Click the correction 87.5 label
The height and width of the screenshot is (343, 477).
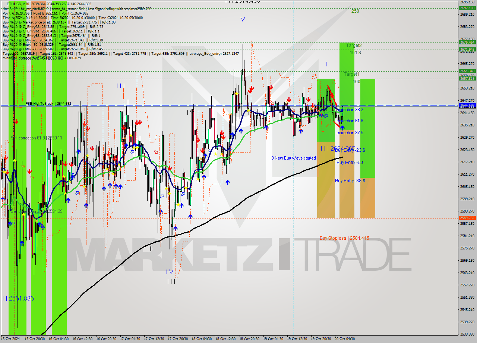(x=350, y=133)
